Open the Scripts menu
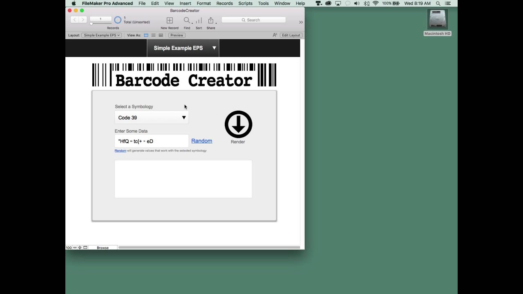Image resolution: width=523 pixels, height=294 pixels. (x=245, y=3)
